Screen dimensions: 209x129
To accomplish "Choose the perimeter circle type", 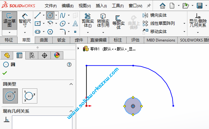I will coord(29,96).
